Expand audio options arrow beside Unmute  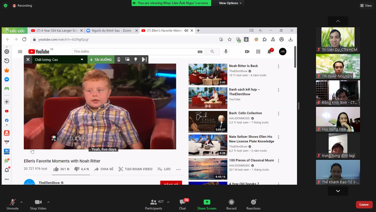[x=21, y=202]
